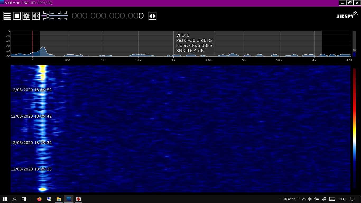Image resolution: width=361 pixels, height=203 pixels.
Task: Open the notification Action Center
Action: coord(352,199)
